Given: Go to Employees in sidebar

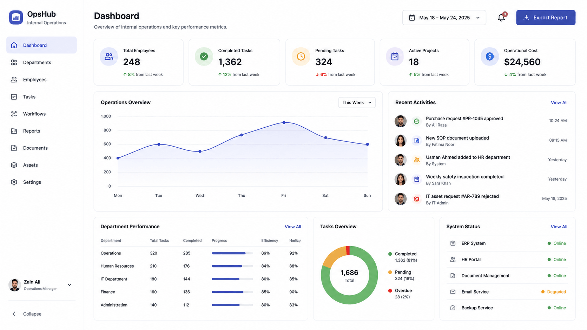Looking at the screenshot, I should coord(41,80).
